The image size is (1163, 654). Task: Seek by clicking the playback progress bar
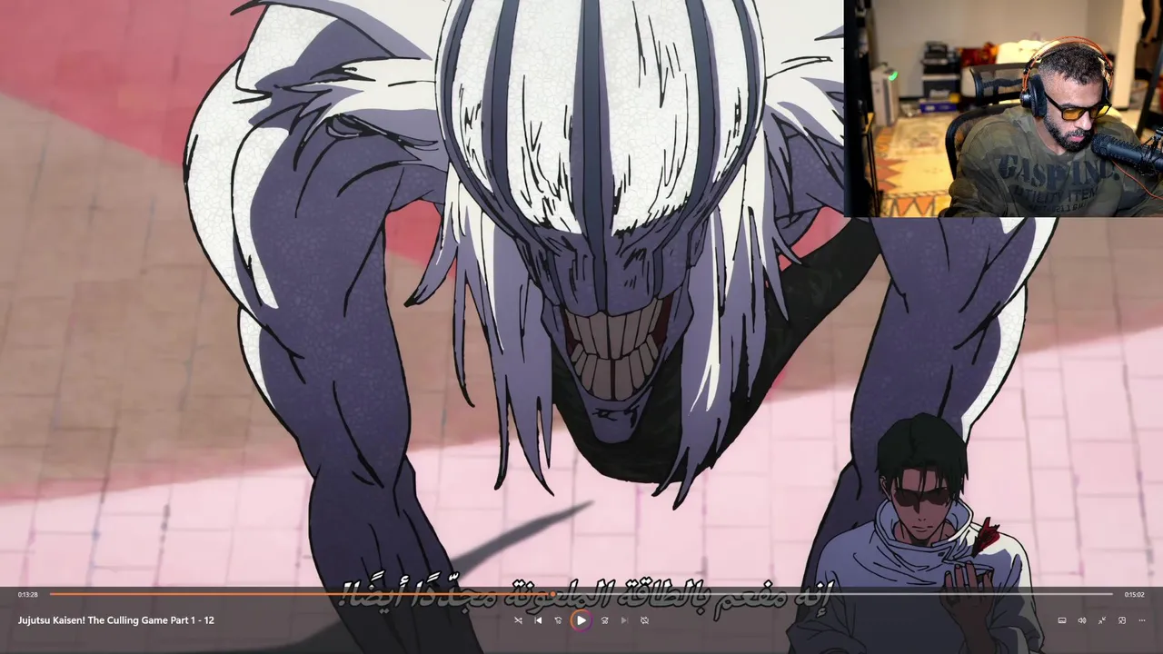581,594
